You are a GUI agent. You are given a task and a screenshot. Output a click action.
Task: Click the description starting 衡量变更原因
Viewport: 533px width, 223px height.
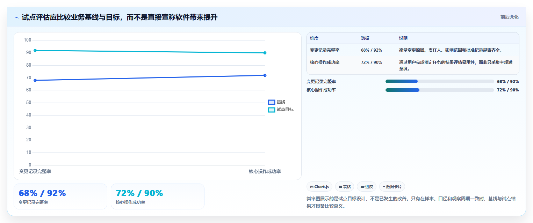tap(451, 50)
